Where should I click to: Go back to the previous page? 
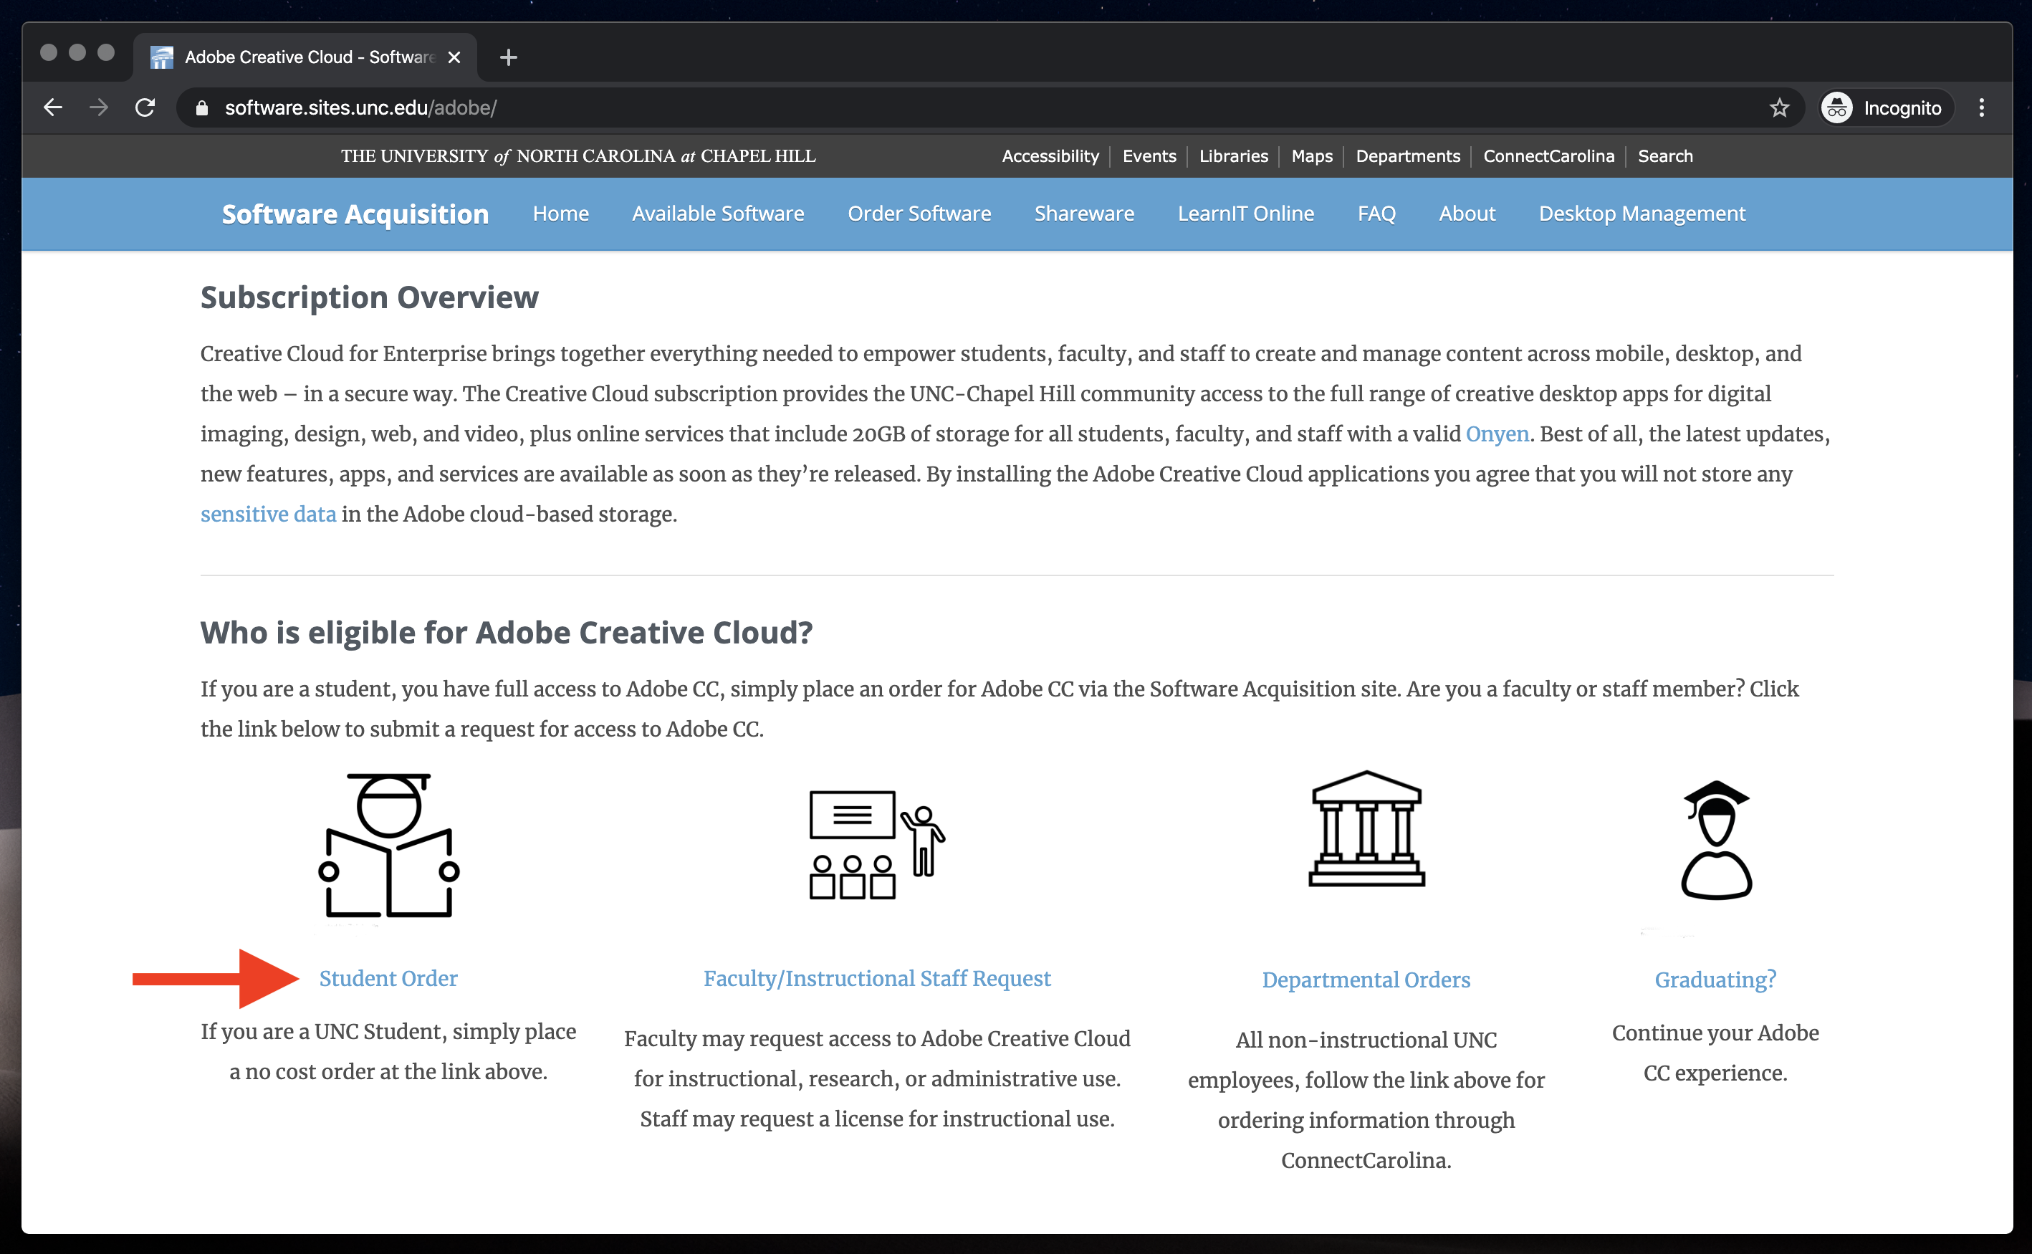tap(53, 107)
